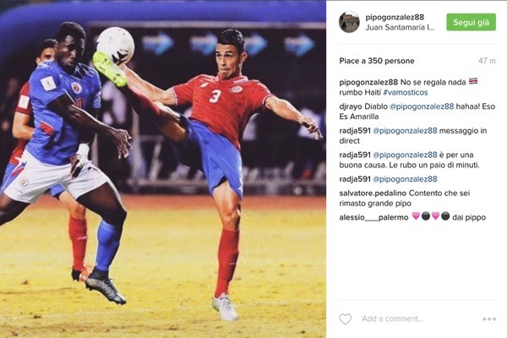Open commenter djrayo's profile
Image resolution: width=507 pixels, height=338 pixels.
point(351,106)
